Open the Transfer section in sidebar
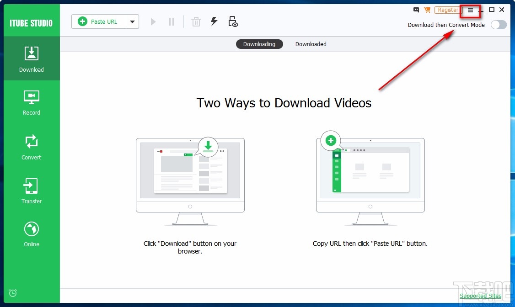This screenshot has height=307, width=515. pyautogui.click(x=31, y=191)
